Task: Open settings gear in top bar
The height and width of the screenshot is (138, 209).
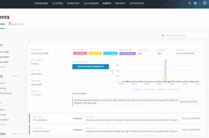Action: 195,3
